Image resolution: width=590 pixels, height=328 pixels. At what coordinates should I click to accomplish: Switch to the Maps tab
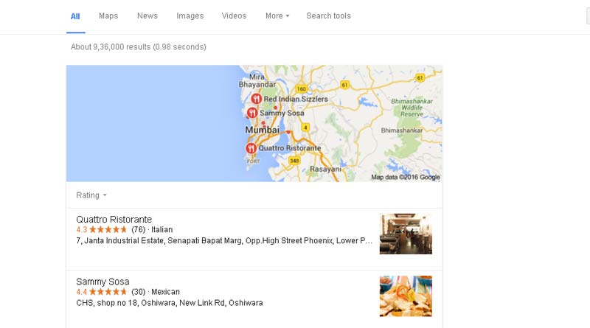click(108, 15)
